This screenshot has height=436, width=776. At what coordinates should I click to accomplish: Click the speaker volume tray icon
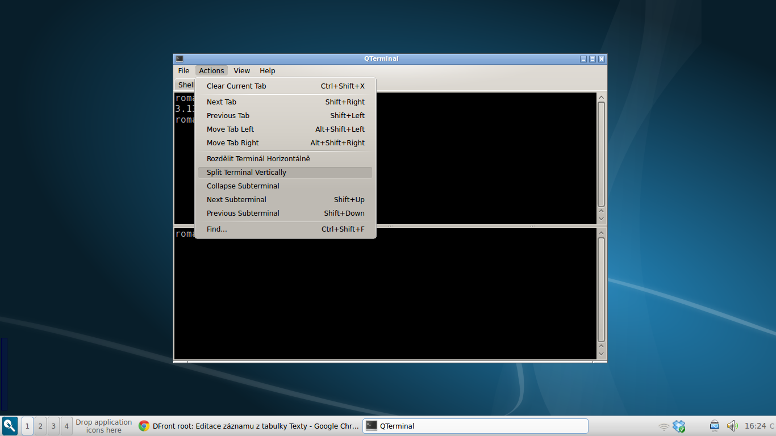pyautogui.click(x=732, y=426)
